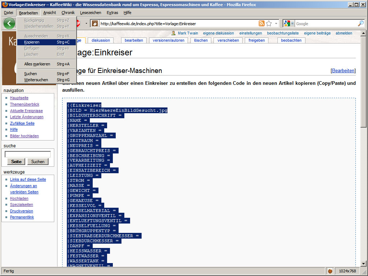The width and height of the screenshot is (368, 276).
Task: Open the address bar history dropdown arrow
Action: (276, 24)
